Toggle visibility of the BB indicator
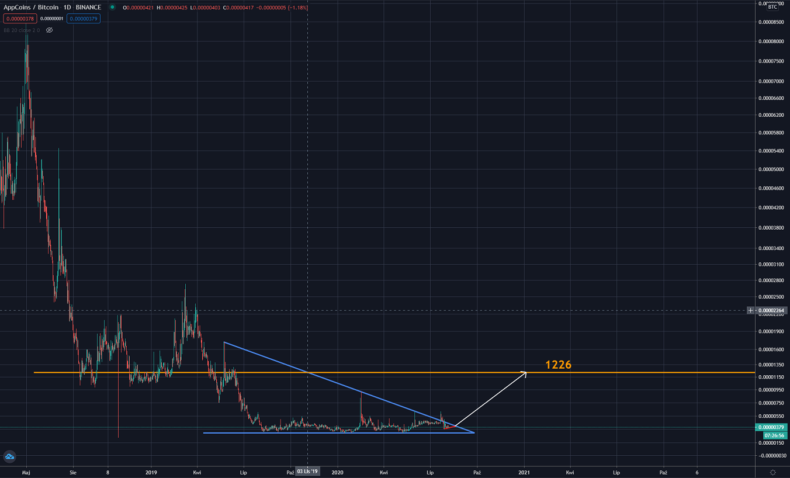Screen dimensions: 790x478 click(x=49, y=30)
